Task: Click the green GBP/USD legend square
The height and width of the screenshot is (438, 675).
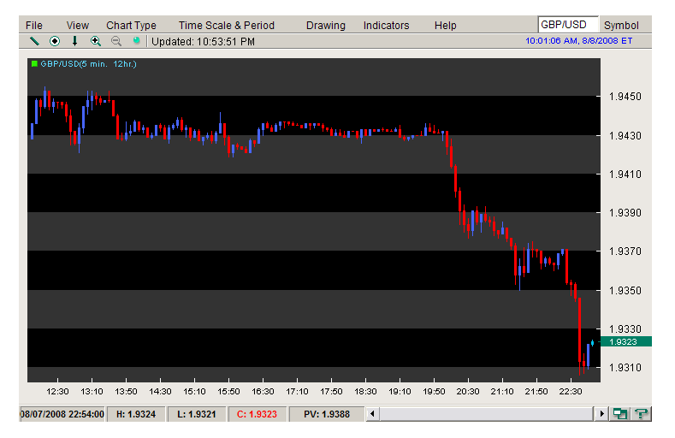Action: 33,63
